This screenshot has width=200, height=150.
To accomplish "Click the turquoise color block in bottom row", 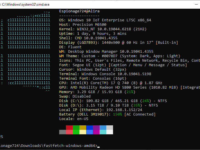I will coord(103,132).
